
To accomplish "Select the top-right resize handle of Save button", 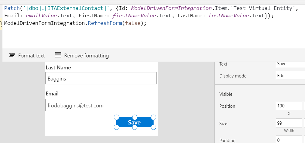I will (x=153, y=117).
